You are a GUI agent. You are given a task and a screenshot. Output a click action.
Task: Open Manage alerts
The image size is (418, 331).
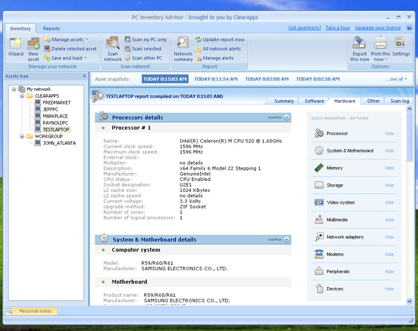pos(214,58)
